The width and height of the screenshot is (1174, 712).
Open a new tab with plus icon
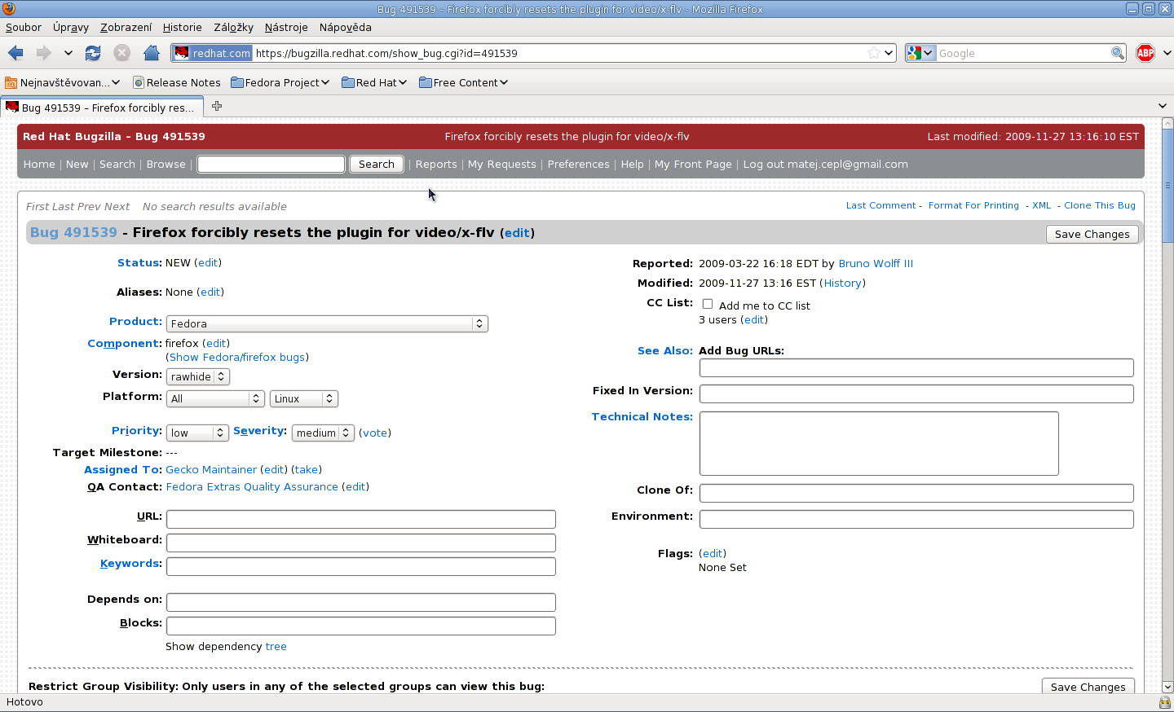217,106
